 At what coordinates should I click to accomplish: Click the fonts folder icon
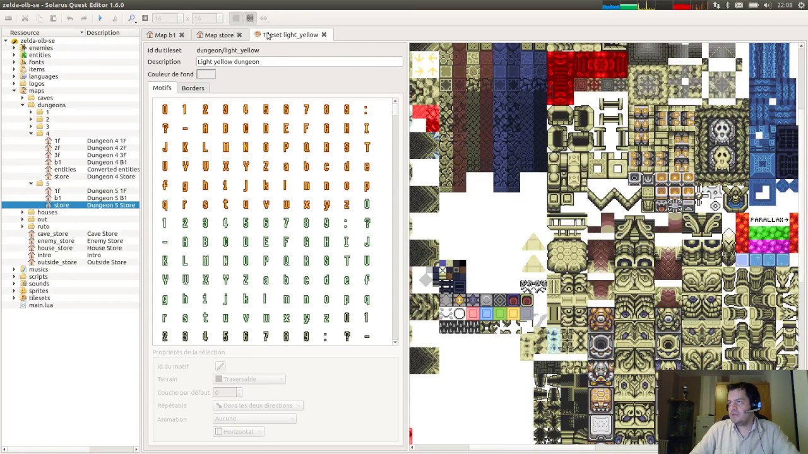tap(23, 62)
